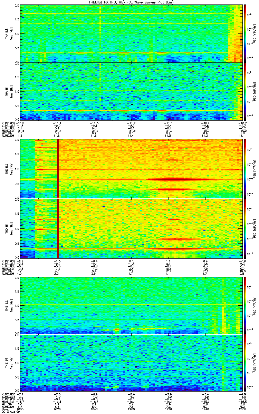The image size is (259, 414).
Task: Click the THE B-parallel PSD color bar
Action: pyautogui.click(x=246, y=363)
